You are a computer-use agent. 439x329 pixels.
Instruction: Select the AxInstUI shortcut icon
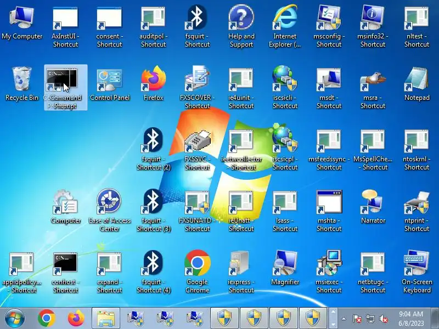[x=65, y=26]
